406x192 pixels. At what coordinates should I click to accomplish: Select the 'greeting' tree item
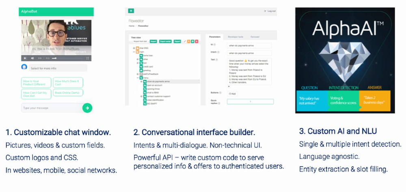pos(147,70)
